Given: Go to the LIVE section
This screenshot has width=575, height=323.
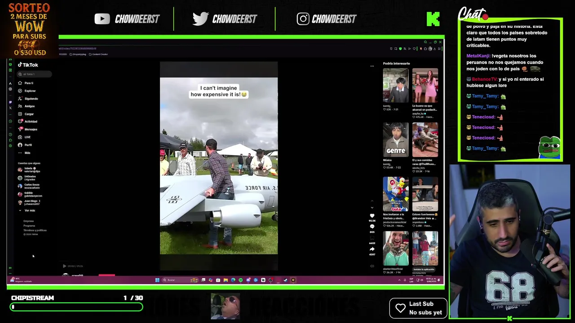Looking at the screenshot, I should tap(24, 137).
